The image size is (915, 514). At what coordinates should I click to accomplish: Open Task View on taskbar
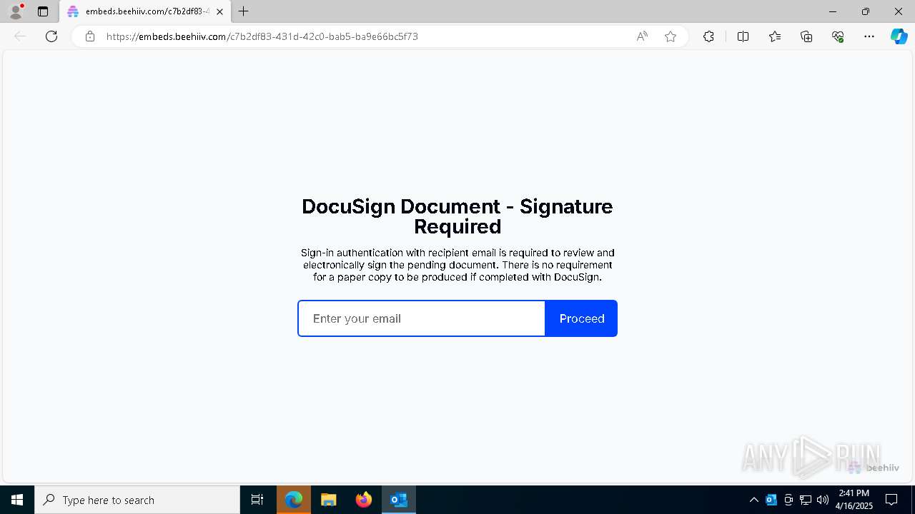[257, 500]
